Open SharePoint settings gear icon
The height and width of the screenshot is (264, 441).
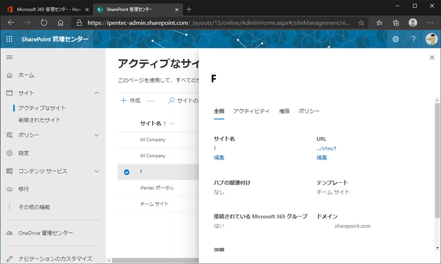[x=395, y=39]
